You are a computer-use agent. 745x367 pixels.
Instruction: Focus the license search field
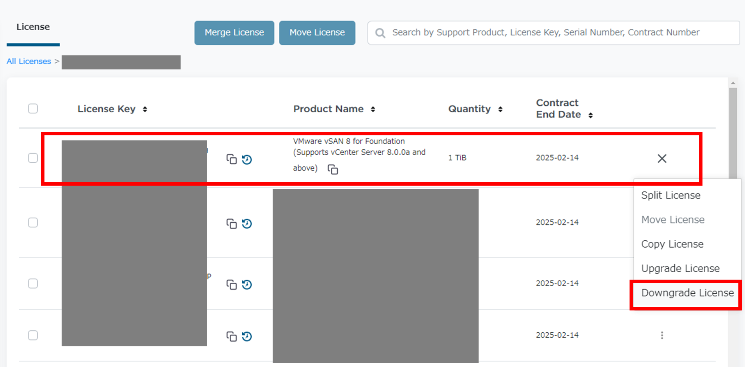pyautogui.click(x=553, y=33)
